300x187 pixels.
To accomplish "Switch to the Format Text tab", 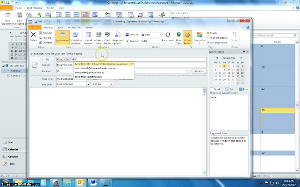I will click(74, 28).
